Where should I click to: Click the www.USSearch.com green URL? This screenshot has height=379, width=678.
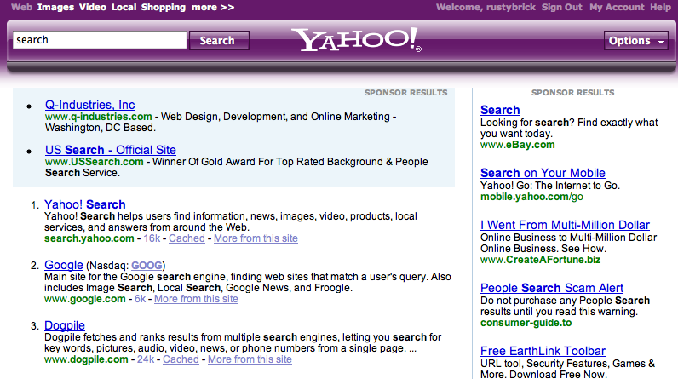95,162
